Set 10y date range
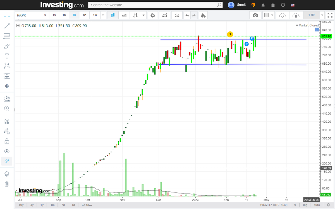335x209 pixels. coord(21,205)
